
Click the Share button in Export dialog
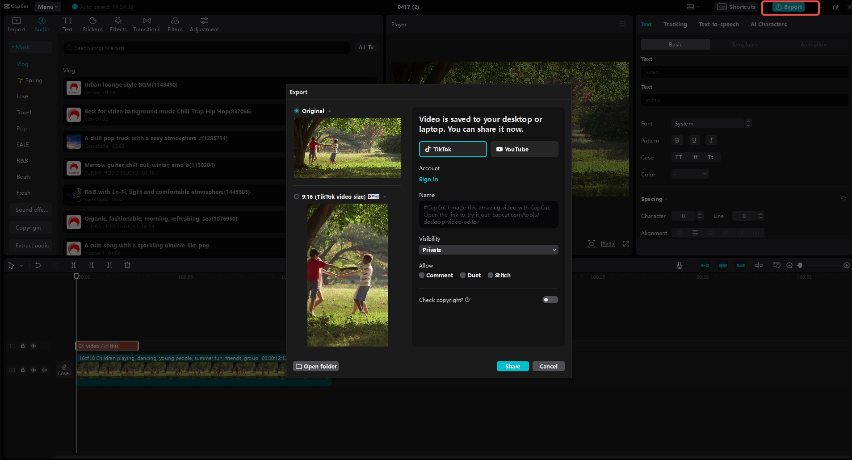coord(512,366)
